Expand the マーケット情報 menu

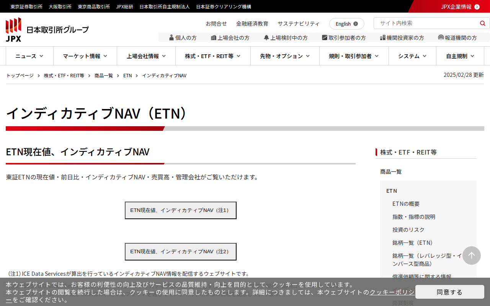pos(85,56)
